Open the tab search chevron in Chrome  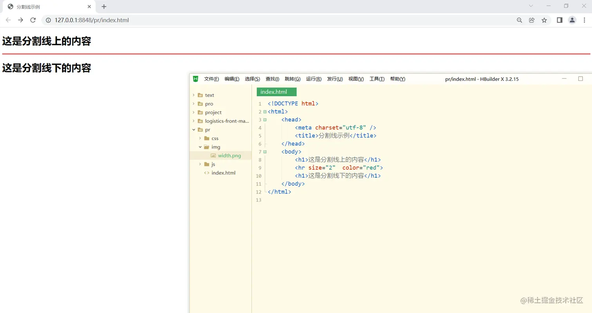click(531, 6)
